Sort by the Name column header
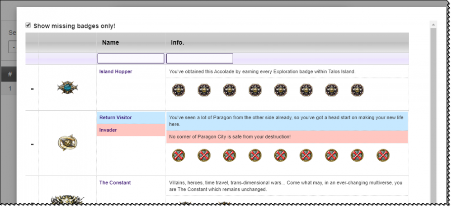This screenshot has width=452, height=208. tap(110, 43)
